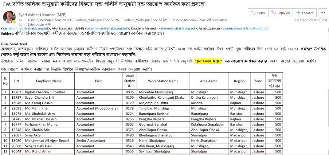Click Tongibari Munshiganj work station cell
The image size is (329, 155).
(163, 108)
